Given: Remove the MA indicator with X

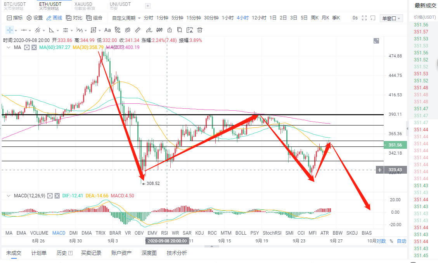Looking at the screenshot, I should [34, 47].
